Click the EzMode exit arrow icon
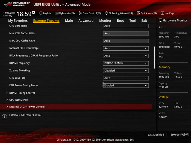Viewport: 191px width, 143px height. (x=187, y=135)
